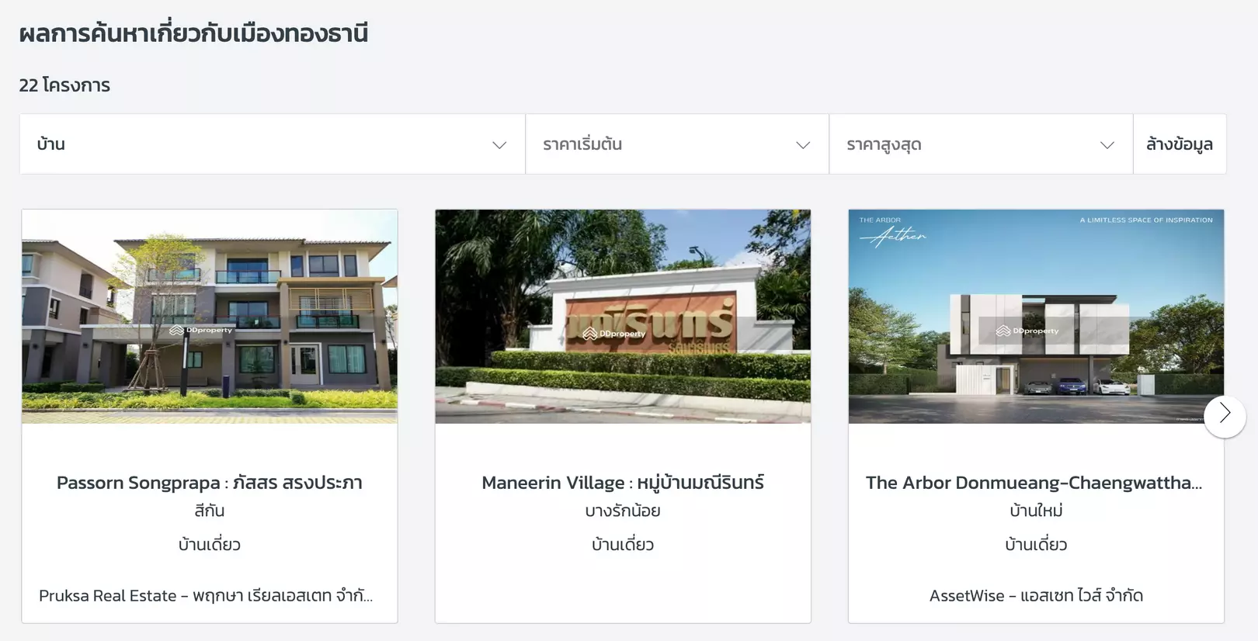Click DDproperty watermark on Passorn Songprapa photo
This screenshot has height=641, width=1258.
(201, 330)
